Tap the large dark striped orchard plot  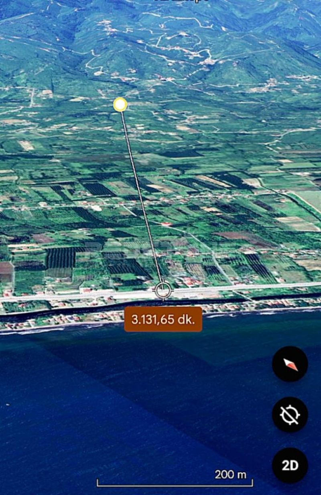(x=60, y=258)
